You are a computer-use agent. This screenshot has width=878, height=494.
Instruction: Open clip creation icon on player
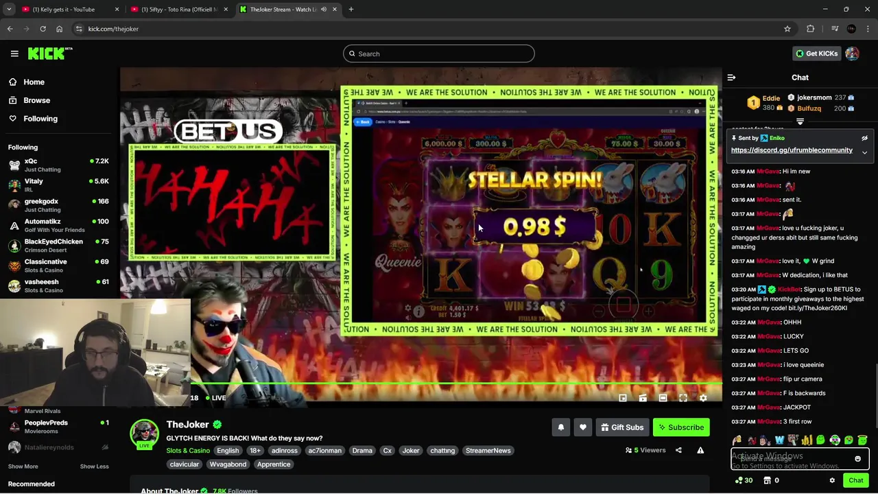click(x=643, y=398)
